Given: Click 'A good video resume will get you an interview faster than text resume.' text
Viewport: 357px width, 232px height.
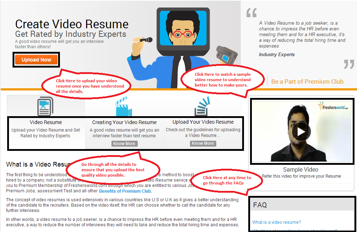Looking at the screenshot, I should (x=124, y=133).
